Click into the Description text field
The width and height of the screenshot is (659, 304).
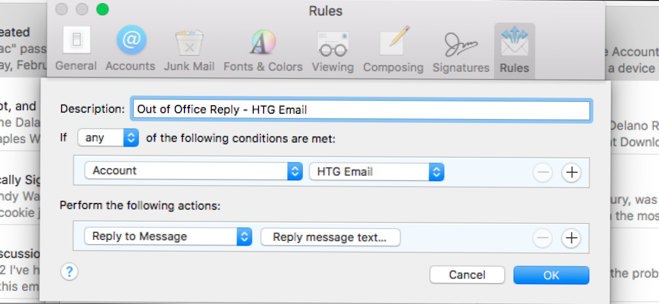pyautogui.click(x=361, y=109)
